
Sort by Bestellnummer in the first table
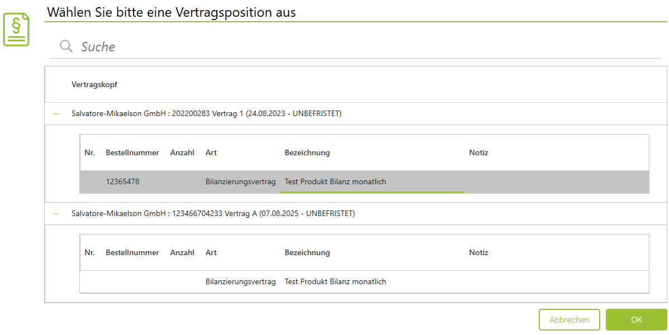[132, 152]
